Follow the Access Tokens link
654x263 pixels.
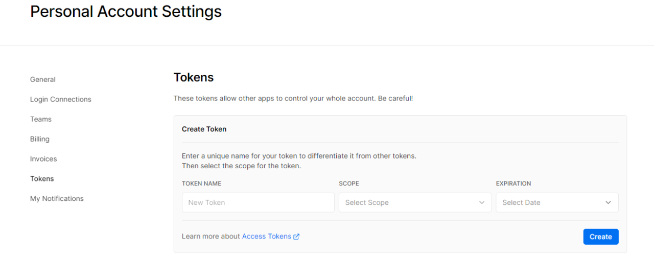point(266,236)
